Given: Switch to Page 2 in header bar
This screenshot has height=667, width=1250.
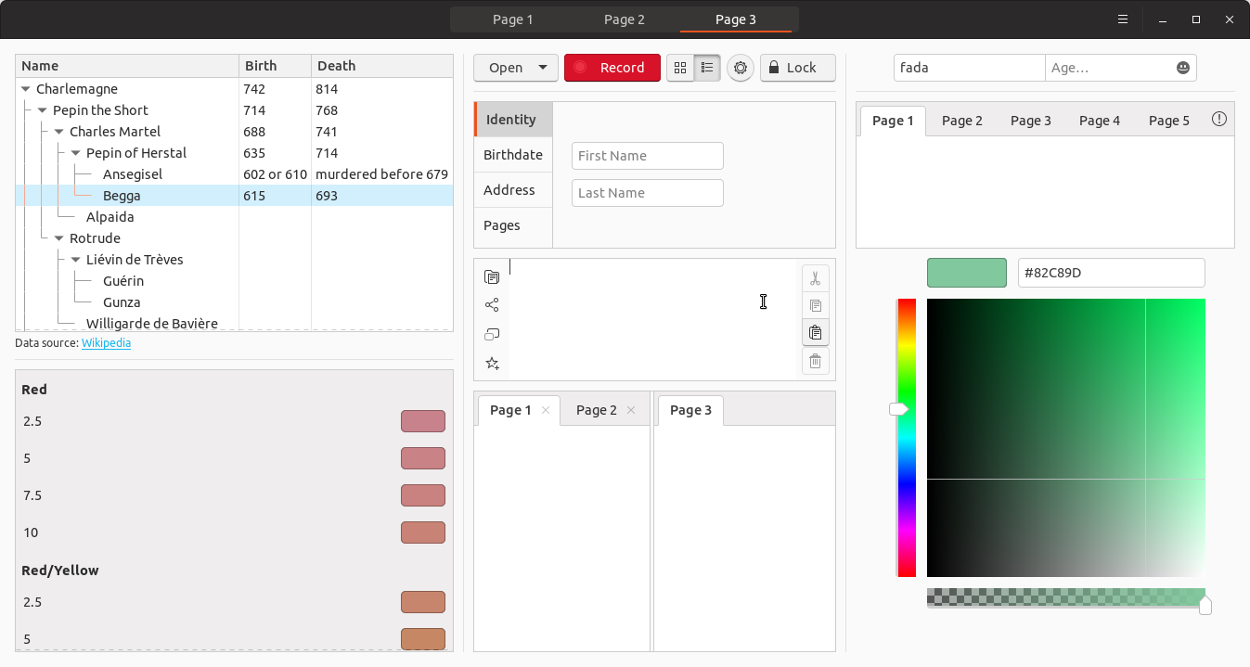Looking at the screenshot, I should click(x=625, y=19).
